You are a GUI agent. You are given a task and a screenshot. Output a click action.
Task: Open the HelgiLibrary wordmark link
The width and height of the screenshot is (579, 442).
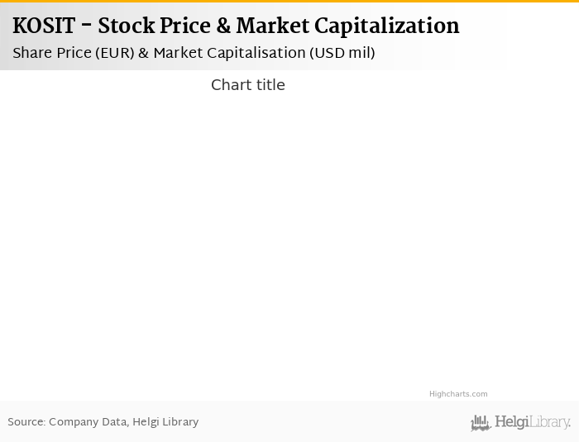pos(532,422)
